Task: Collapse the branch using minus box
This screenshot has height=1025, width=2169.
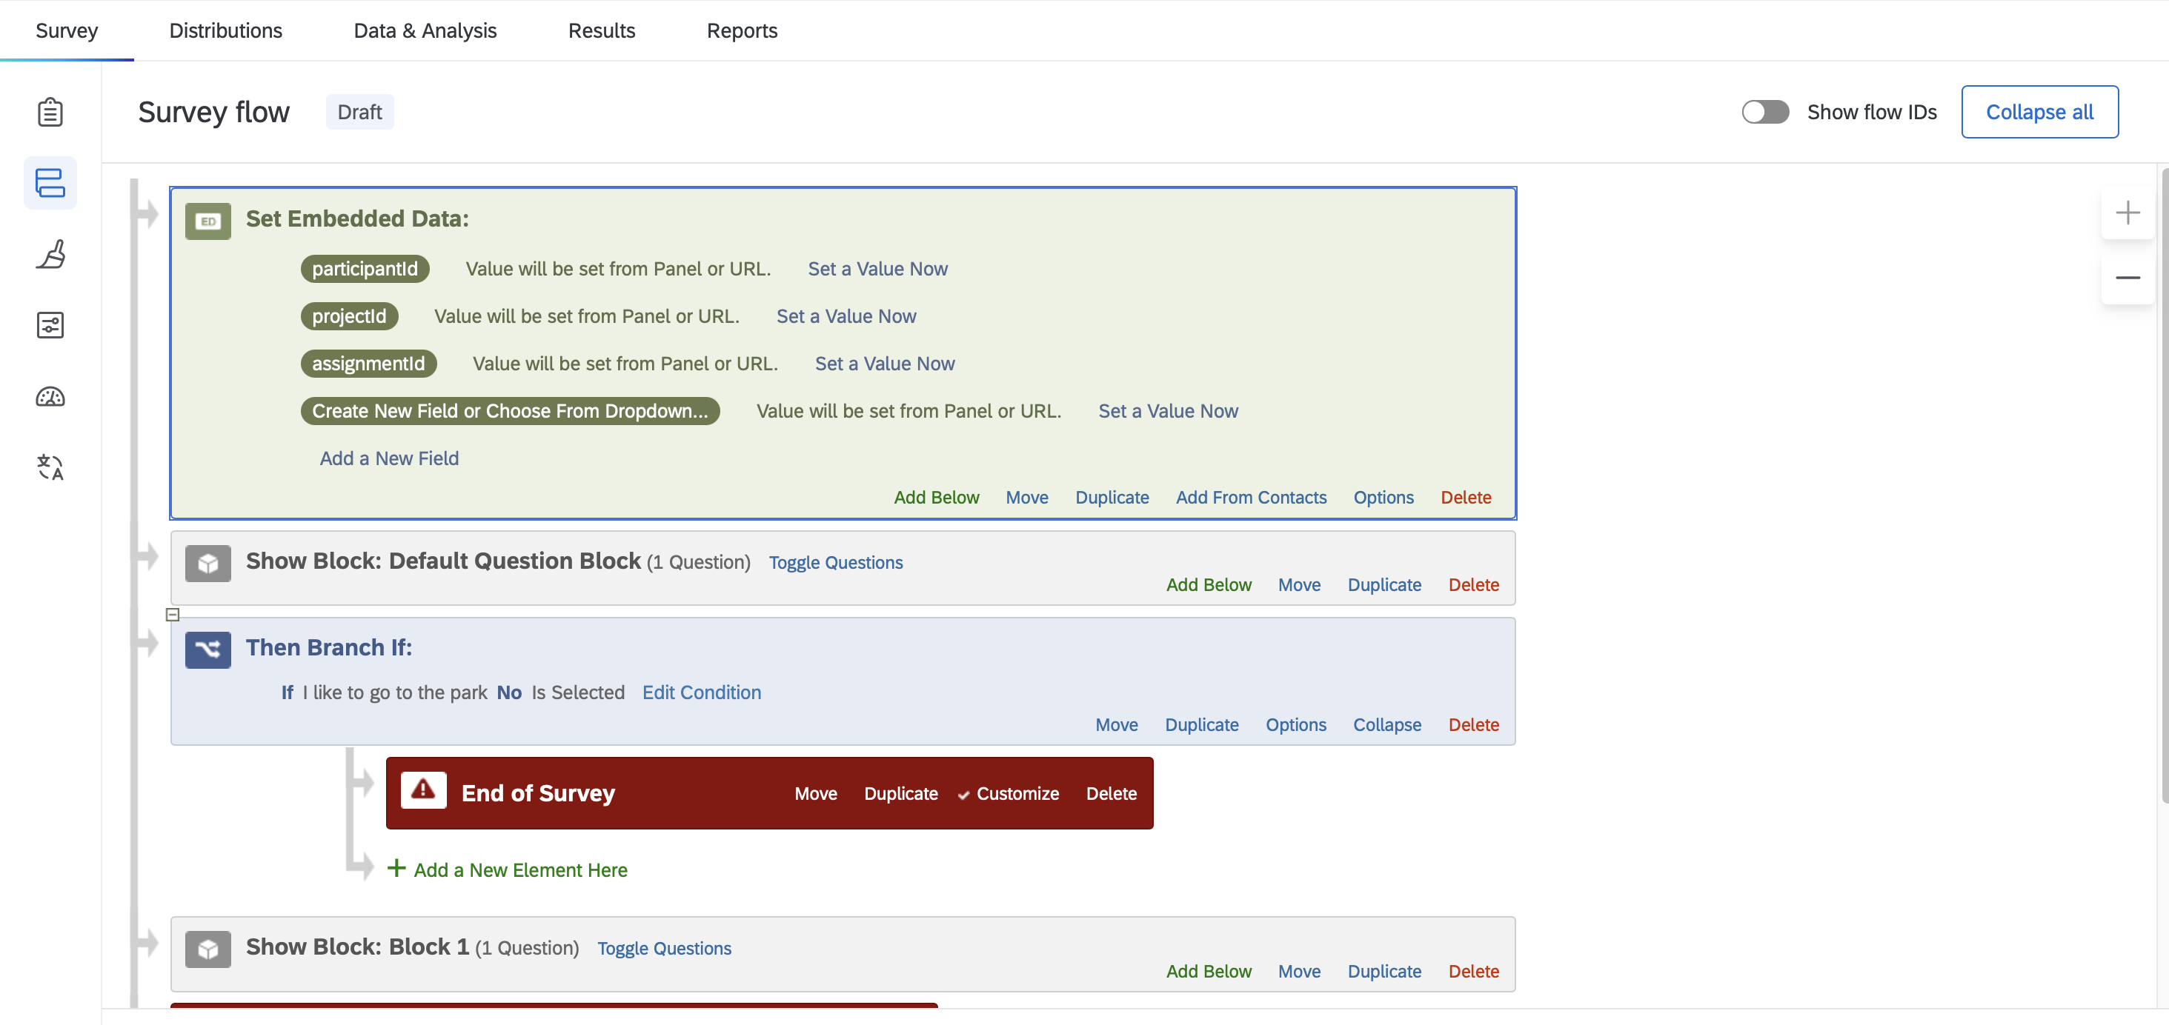Action: coord(173,614)
